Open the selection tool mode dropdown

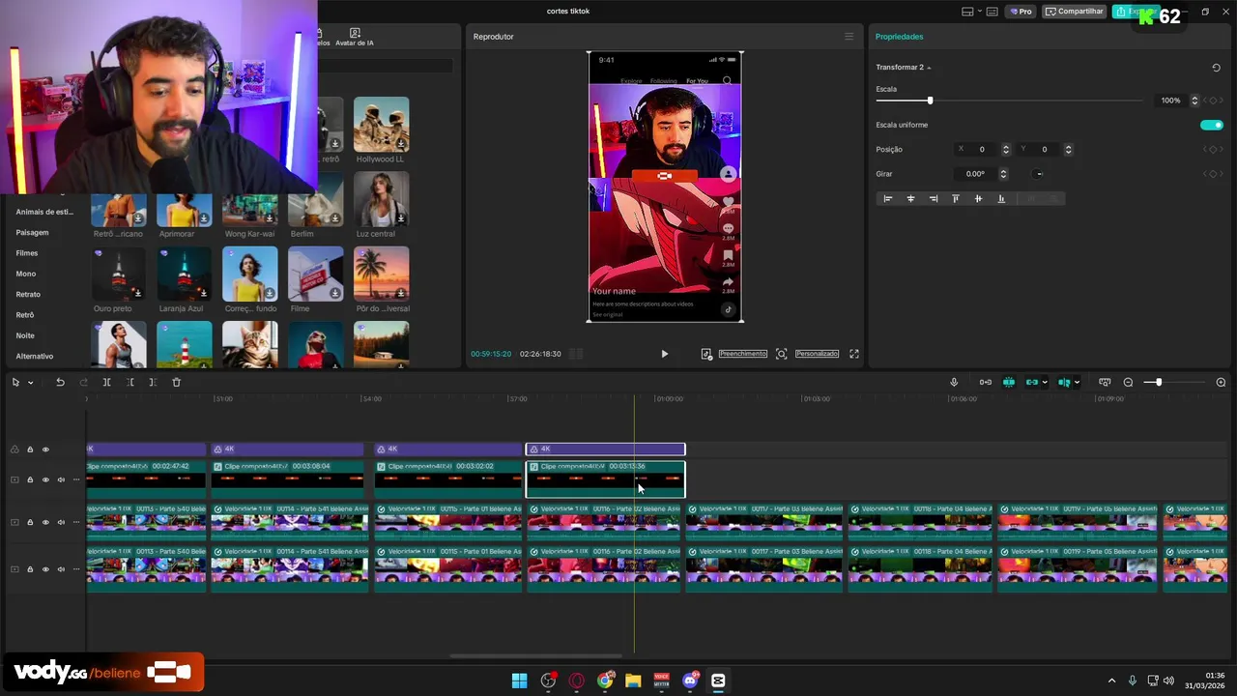click(x=30, y=383)
